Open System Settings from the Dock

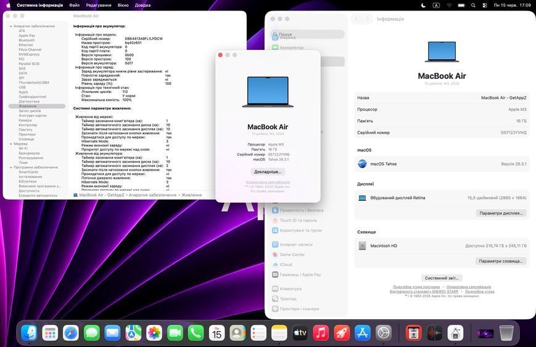(384, 333)
